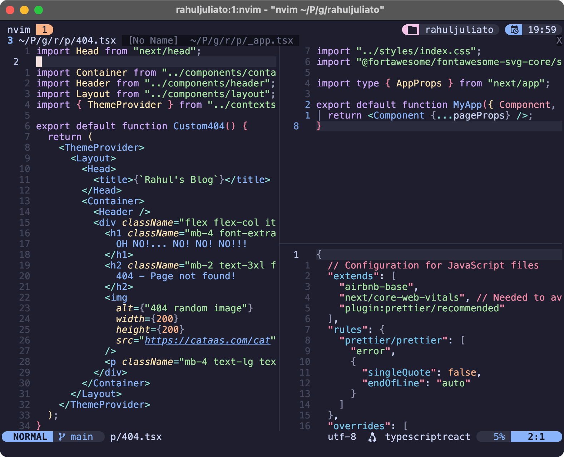Click the 19:59 clock in status bar
Viewport: 564px width, 457px height.
(542, 30)
